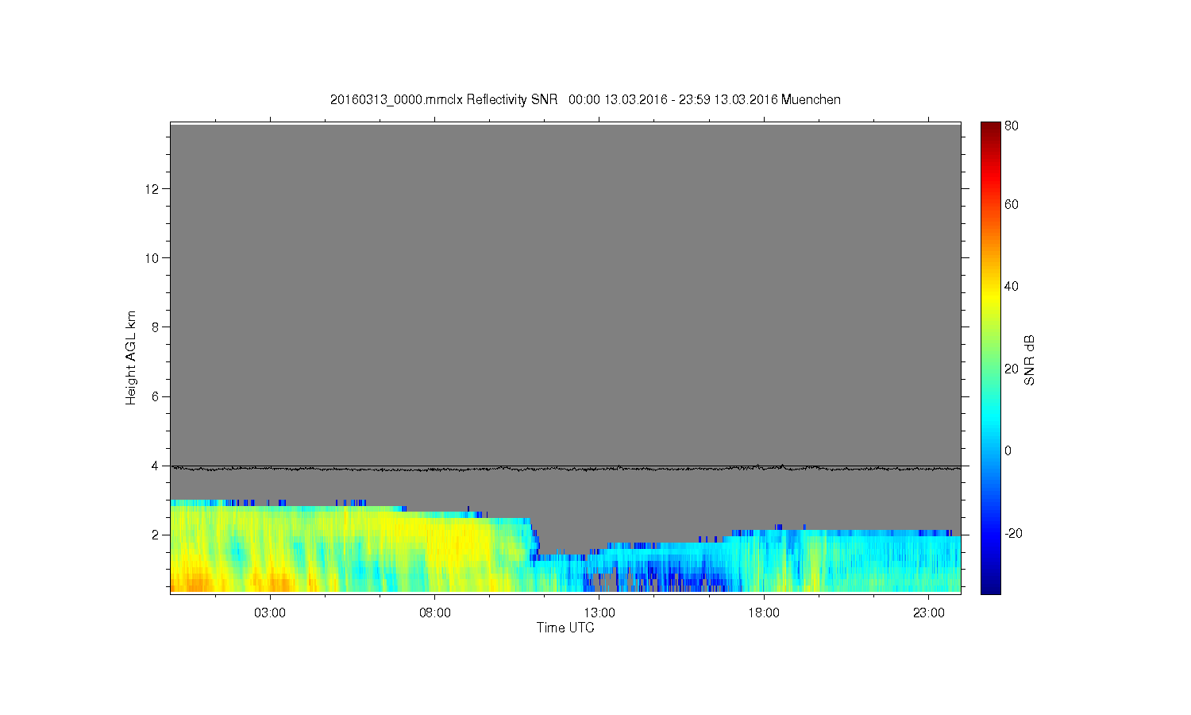Viewport: 1191px width, 715px height.
Task: Click the 'Height AGL km' y-axis label
Action: (x=131, y=357)
